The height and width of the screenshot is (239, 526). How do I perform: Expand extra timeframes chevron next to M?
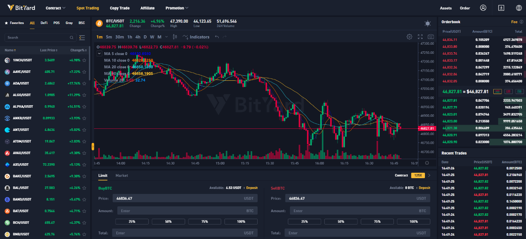click(x=166, y=37)
